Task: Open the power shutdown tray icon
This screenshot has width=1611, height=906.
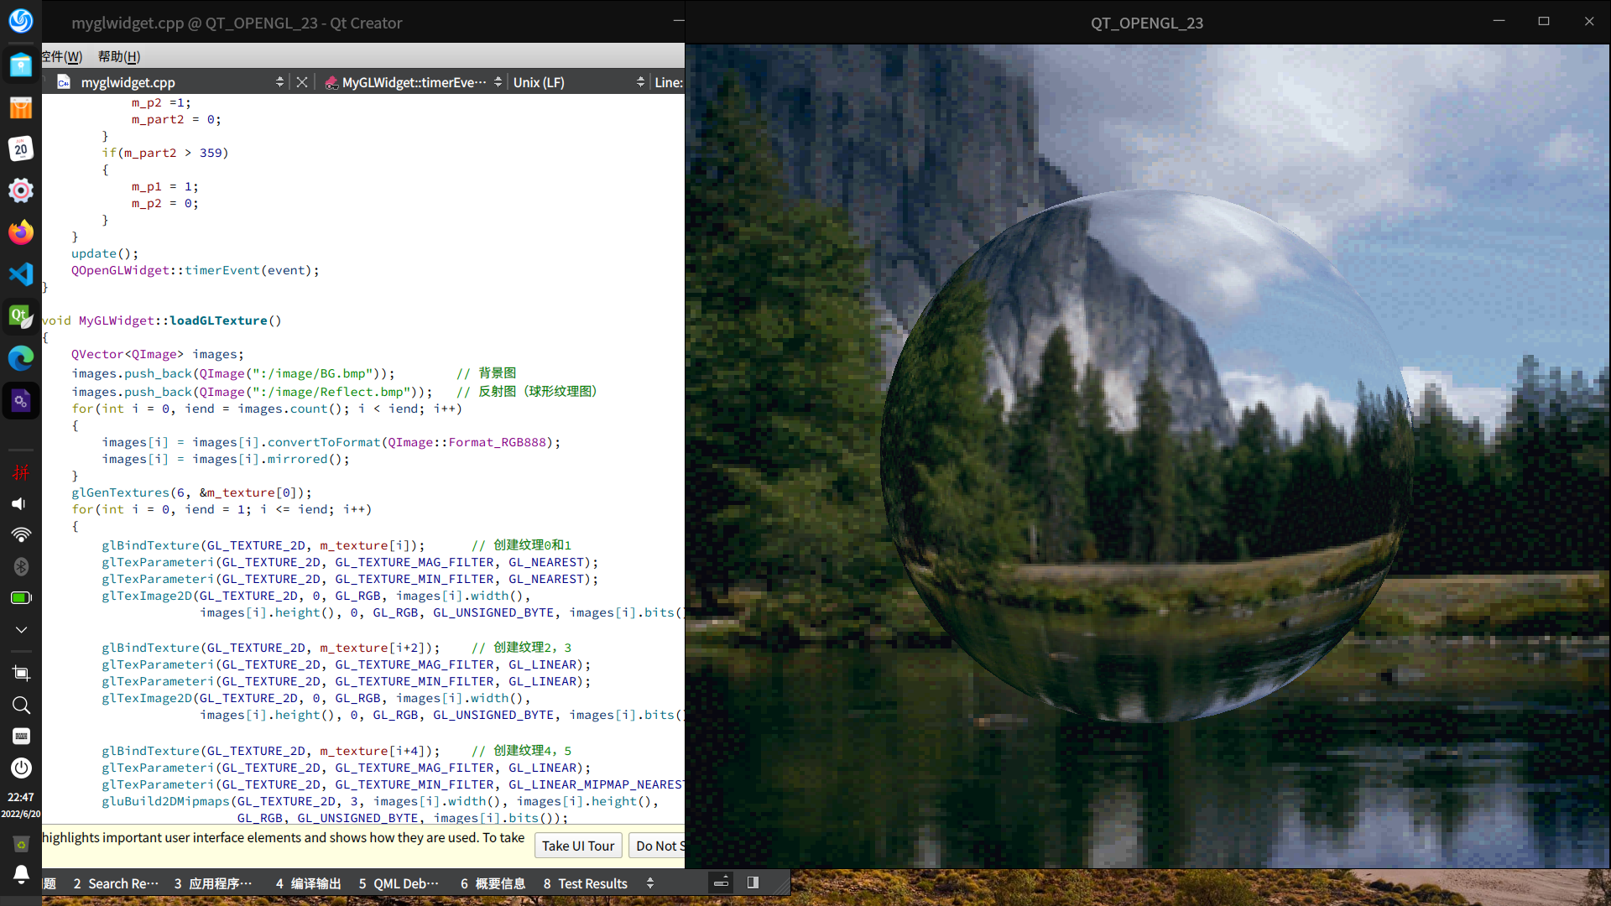Action: [x=21, y=768]
